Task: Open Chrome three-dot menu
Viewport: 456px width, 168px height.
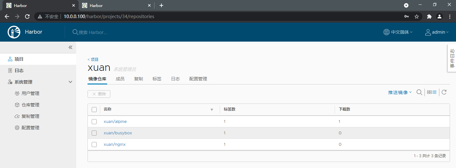Action: coord(450,17)
